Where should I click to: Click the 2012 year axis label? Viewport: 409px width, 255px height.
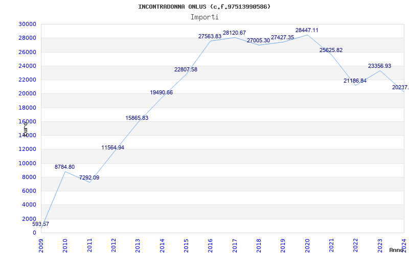coord(113,246)
